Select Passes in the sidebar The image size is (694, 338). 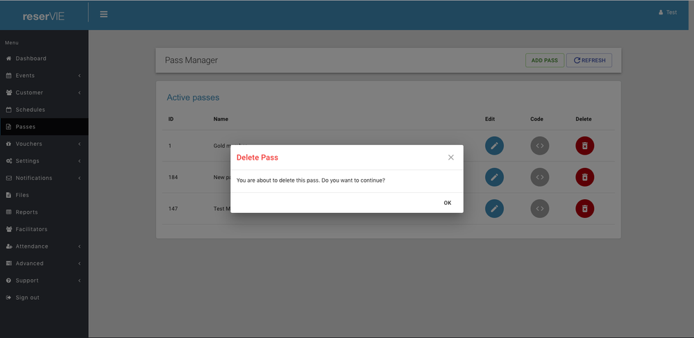click(x=44, y=126)
